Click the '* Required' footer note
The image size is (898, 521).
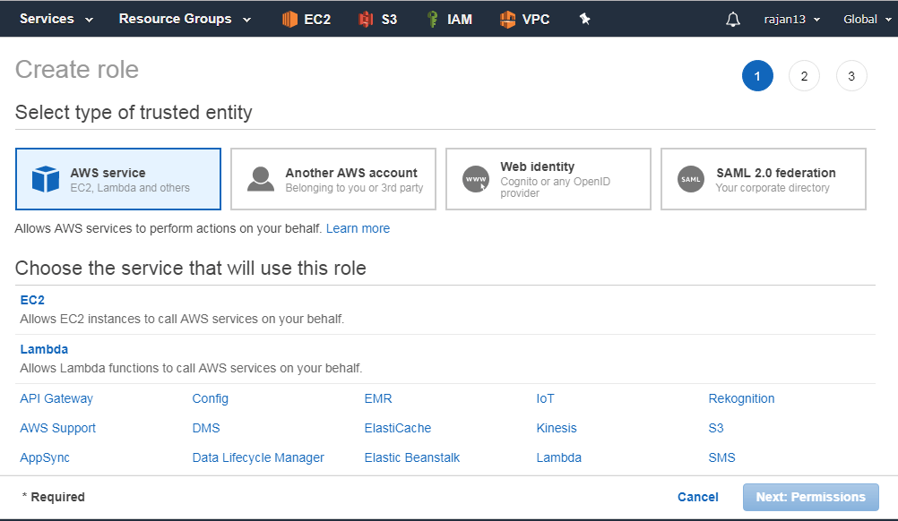point(53,498)
